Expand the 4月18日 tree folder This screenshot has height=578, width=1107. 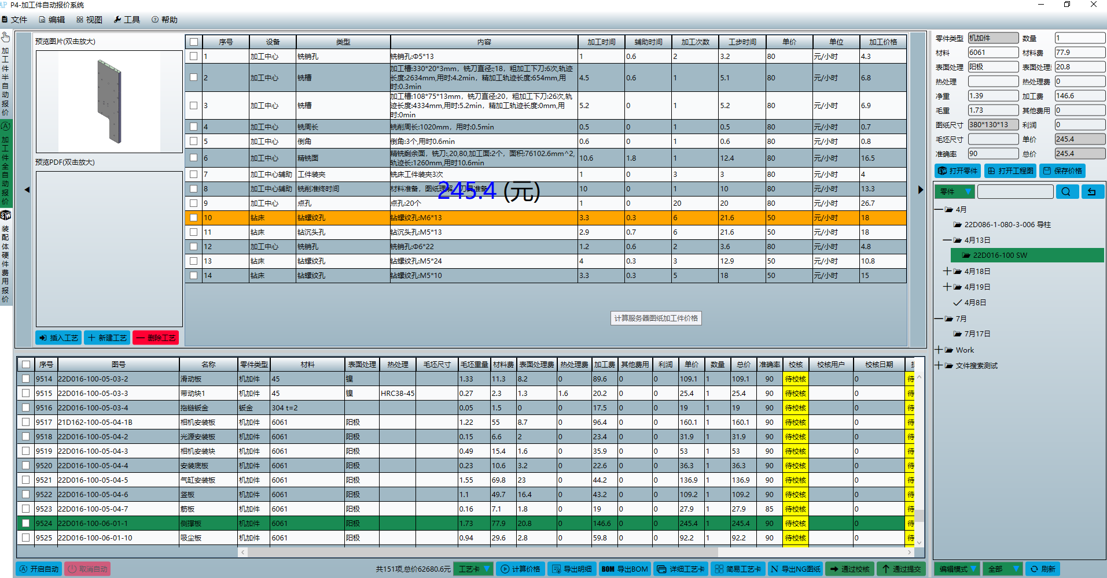[x=947, y=271]
